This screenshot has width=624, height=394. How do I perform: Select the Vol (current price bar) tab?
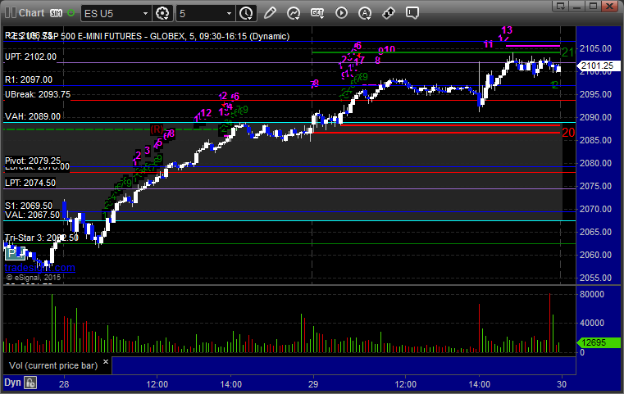[53, 365]
